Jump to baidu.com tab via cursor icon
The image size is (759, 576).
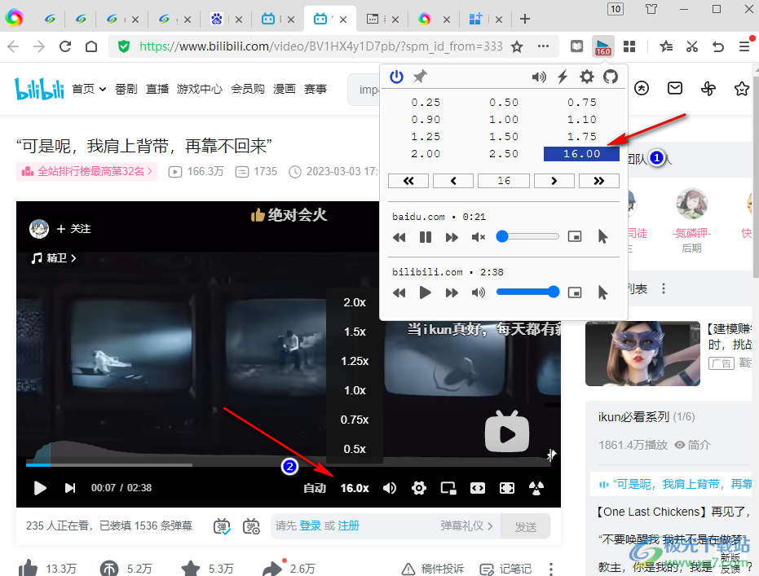pos(602,237)
